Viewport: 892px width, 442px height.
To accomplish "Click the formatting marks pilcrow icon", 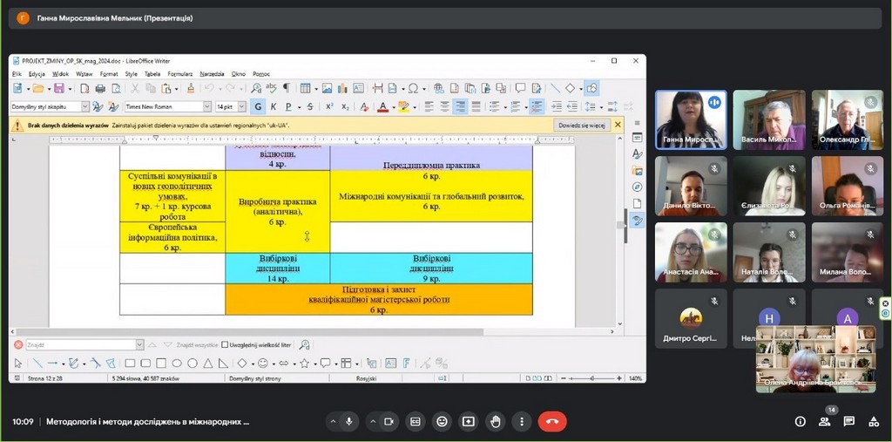I will point(286,88).
